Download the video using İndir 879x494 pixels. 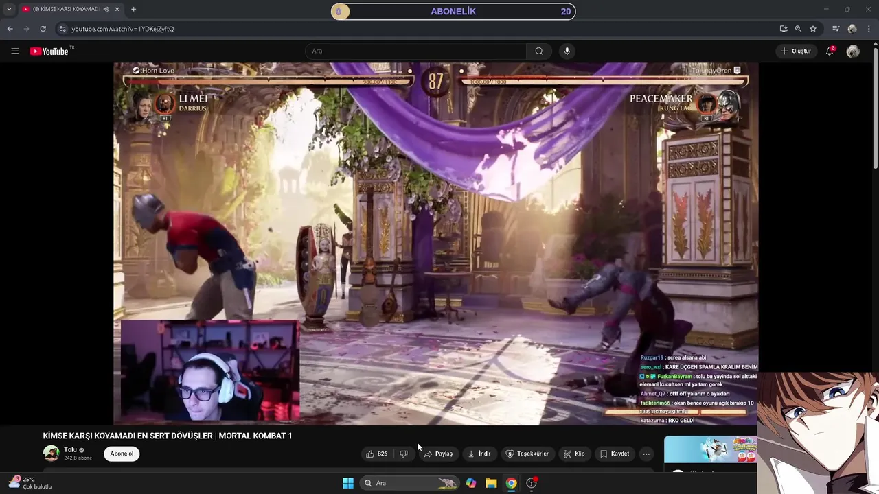pyautogui.click(x=479, y=454)
